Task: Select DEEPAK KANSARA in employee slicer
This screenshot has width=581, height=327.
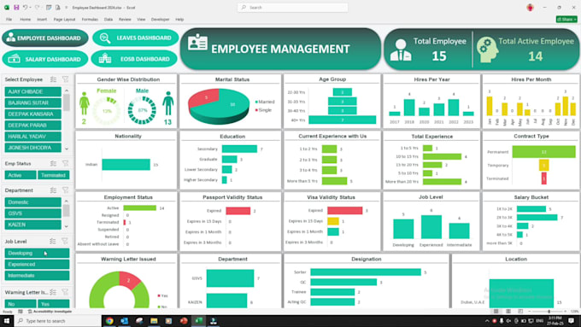Action: (x=33, y=114)
